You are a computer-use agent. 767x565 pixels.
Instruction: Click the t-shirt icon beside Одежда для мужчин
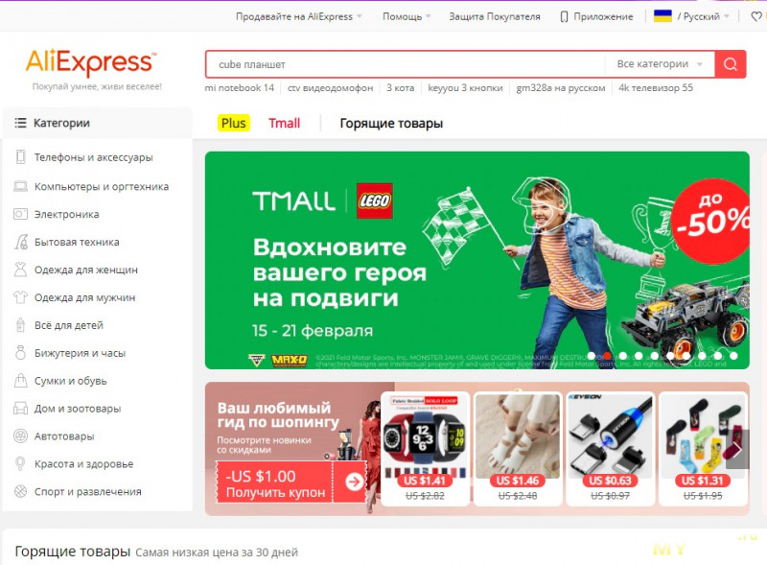[20, 297]
